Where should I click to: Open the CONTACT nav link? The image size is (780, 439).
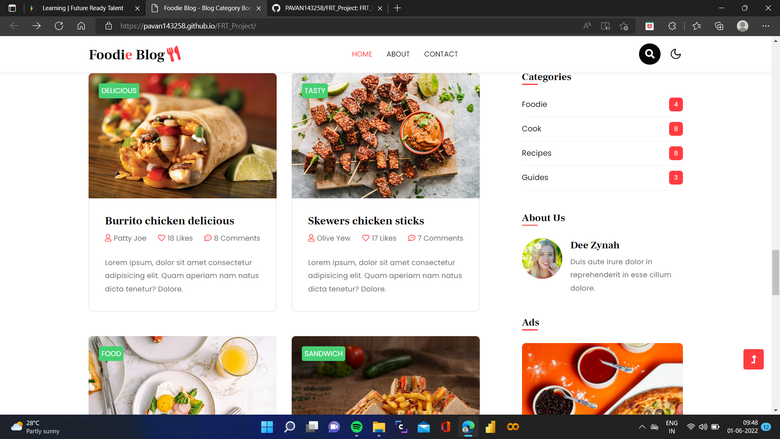(441, 54)
